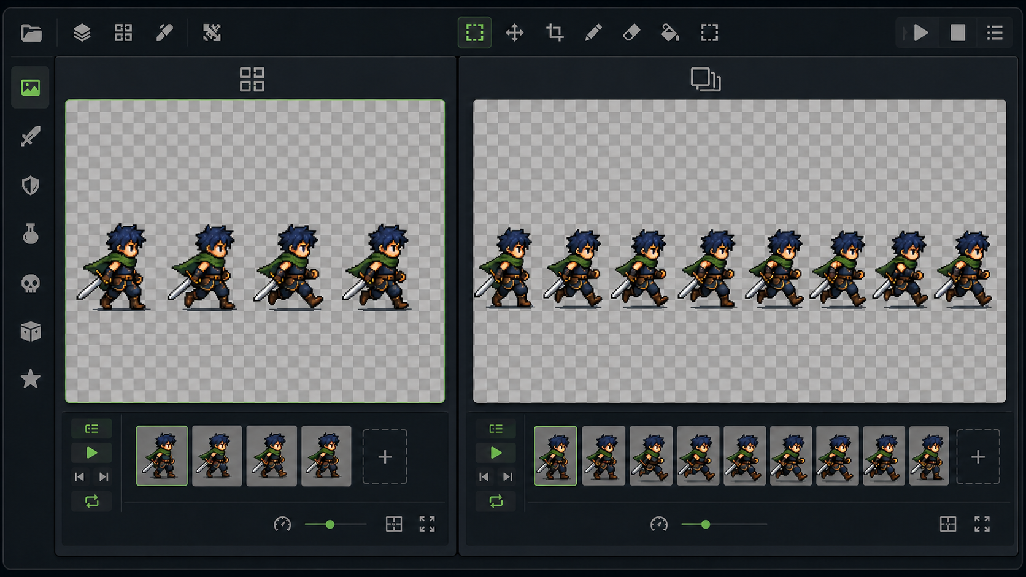Screen dimensions: 1026x577
Task: Add a new frame in right panel
Action: (x=978, y=457)
